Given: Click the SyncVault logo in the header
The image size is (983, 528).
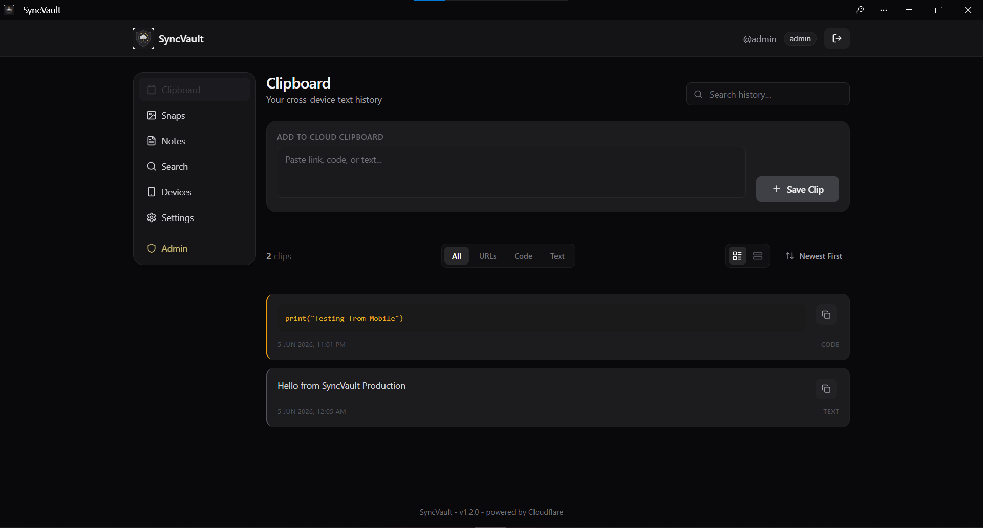Looking at the screenshot, I should point(143,38).
